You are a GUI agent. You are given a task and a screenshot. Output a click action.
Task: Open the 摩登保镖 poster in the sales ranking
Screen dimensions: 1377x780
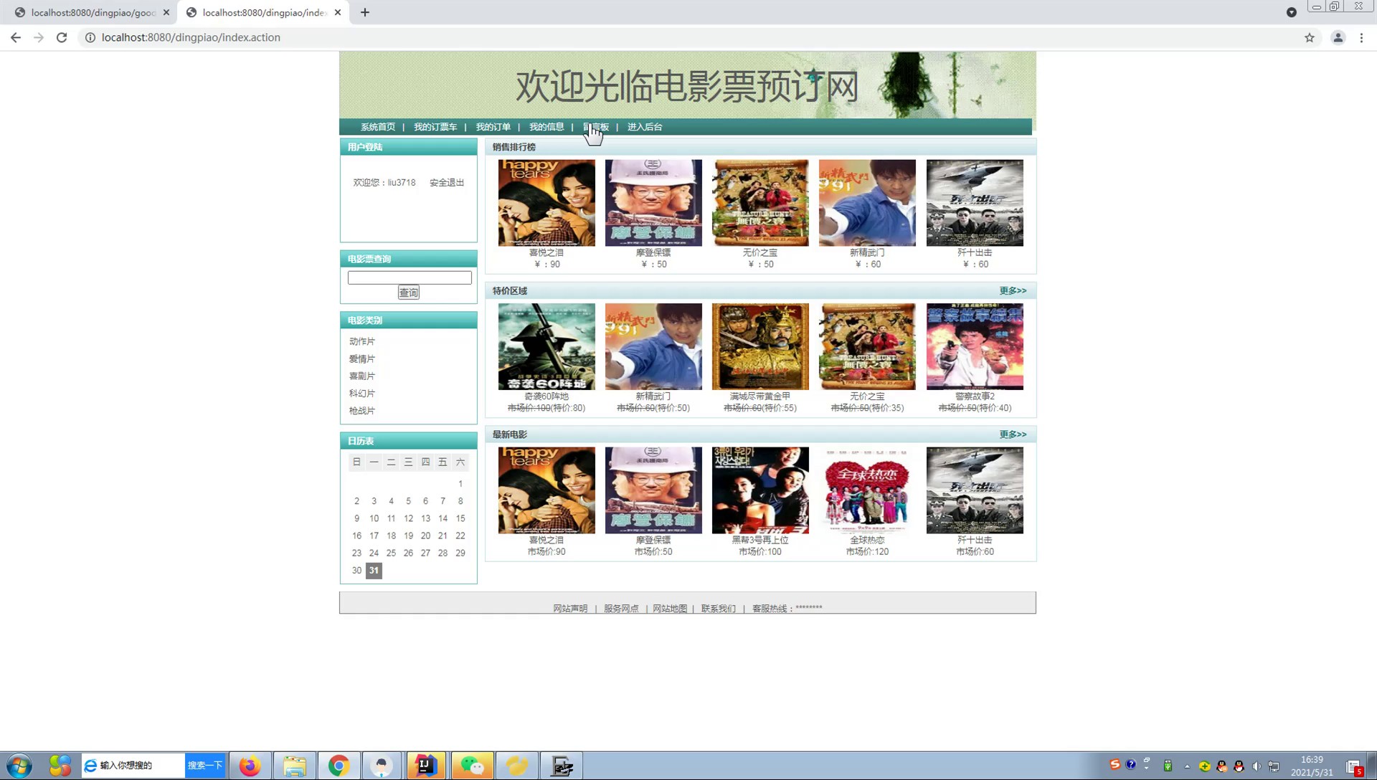click(653, 203)
